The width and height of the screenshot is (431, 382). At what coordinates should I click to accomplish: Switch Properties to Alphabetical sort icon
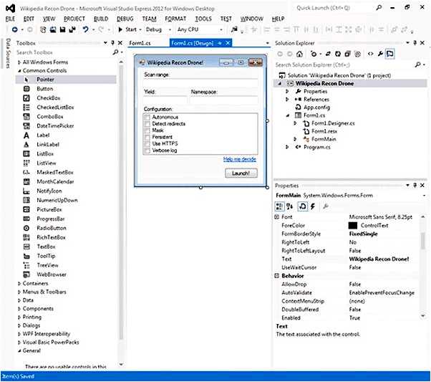(289, 206)
